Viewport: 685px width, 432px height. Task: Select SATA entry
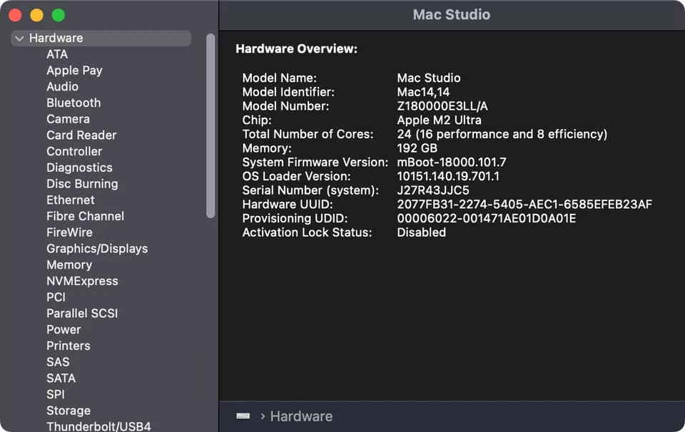pos(61,378)
